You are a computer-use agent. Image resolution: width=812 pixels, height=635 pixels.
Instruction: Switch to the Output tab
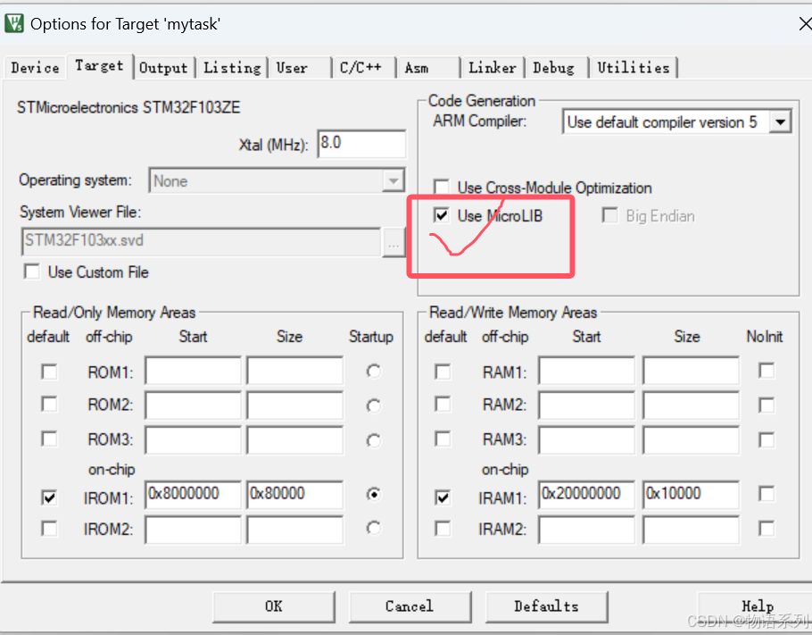tap(163, 68)
